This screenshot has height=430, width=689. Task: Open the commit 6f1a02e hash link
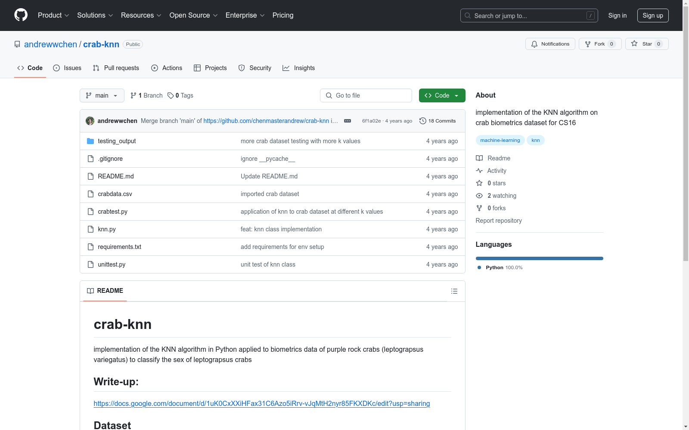tap(371, 121)
